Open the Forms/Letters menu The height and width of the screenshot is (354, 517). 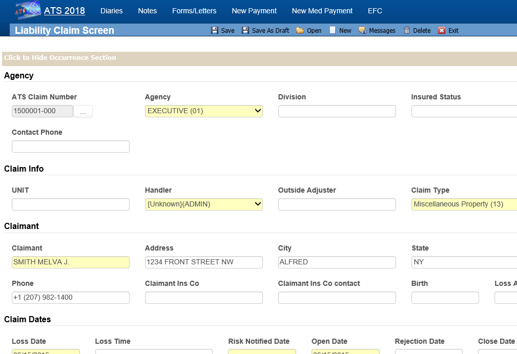pyautogui.click(x=194, y=11)
